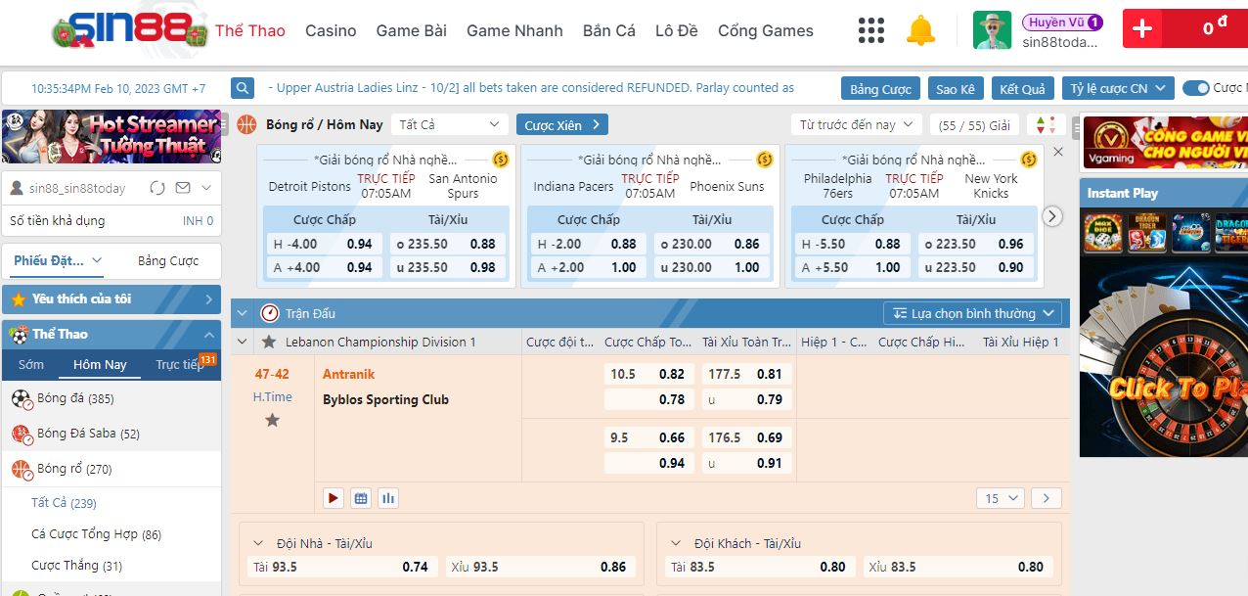This screenshot has width=1248, height=596.
Task: Play live stream for Antranik match
Action: [x=334, y=498]
